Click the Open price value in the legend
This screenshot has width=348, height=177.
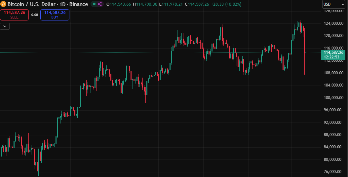click(x=120, y=4)
